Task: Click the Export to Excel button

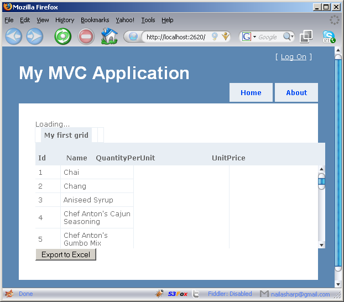Action: pos(66,254)
